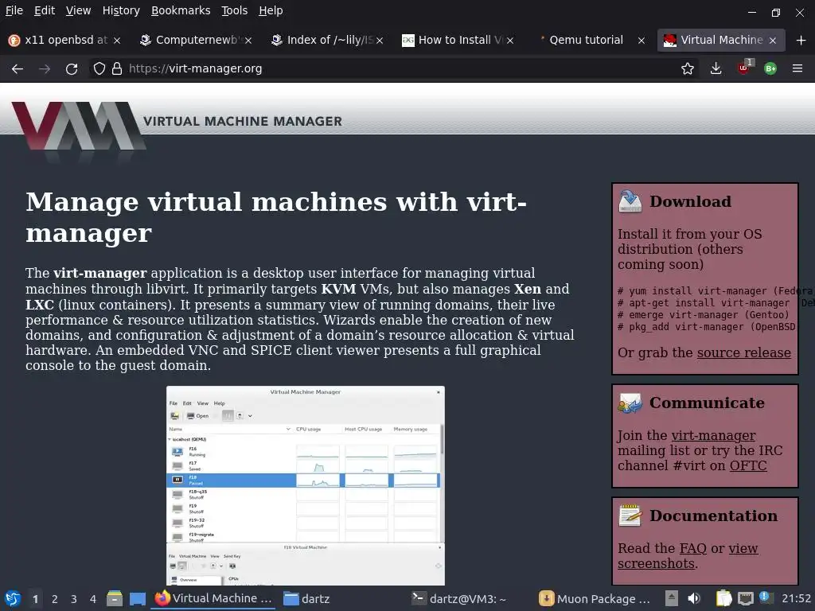Close the Qemu tutorial tab
The height and width of the screenshot is (611, 815).
tap(641, 41)
